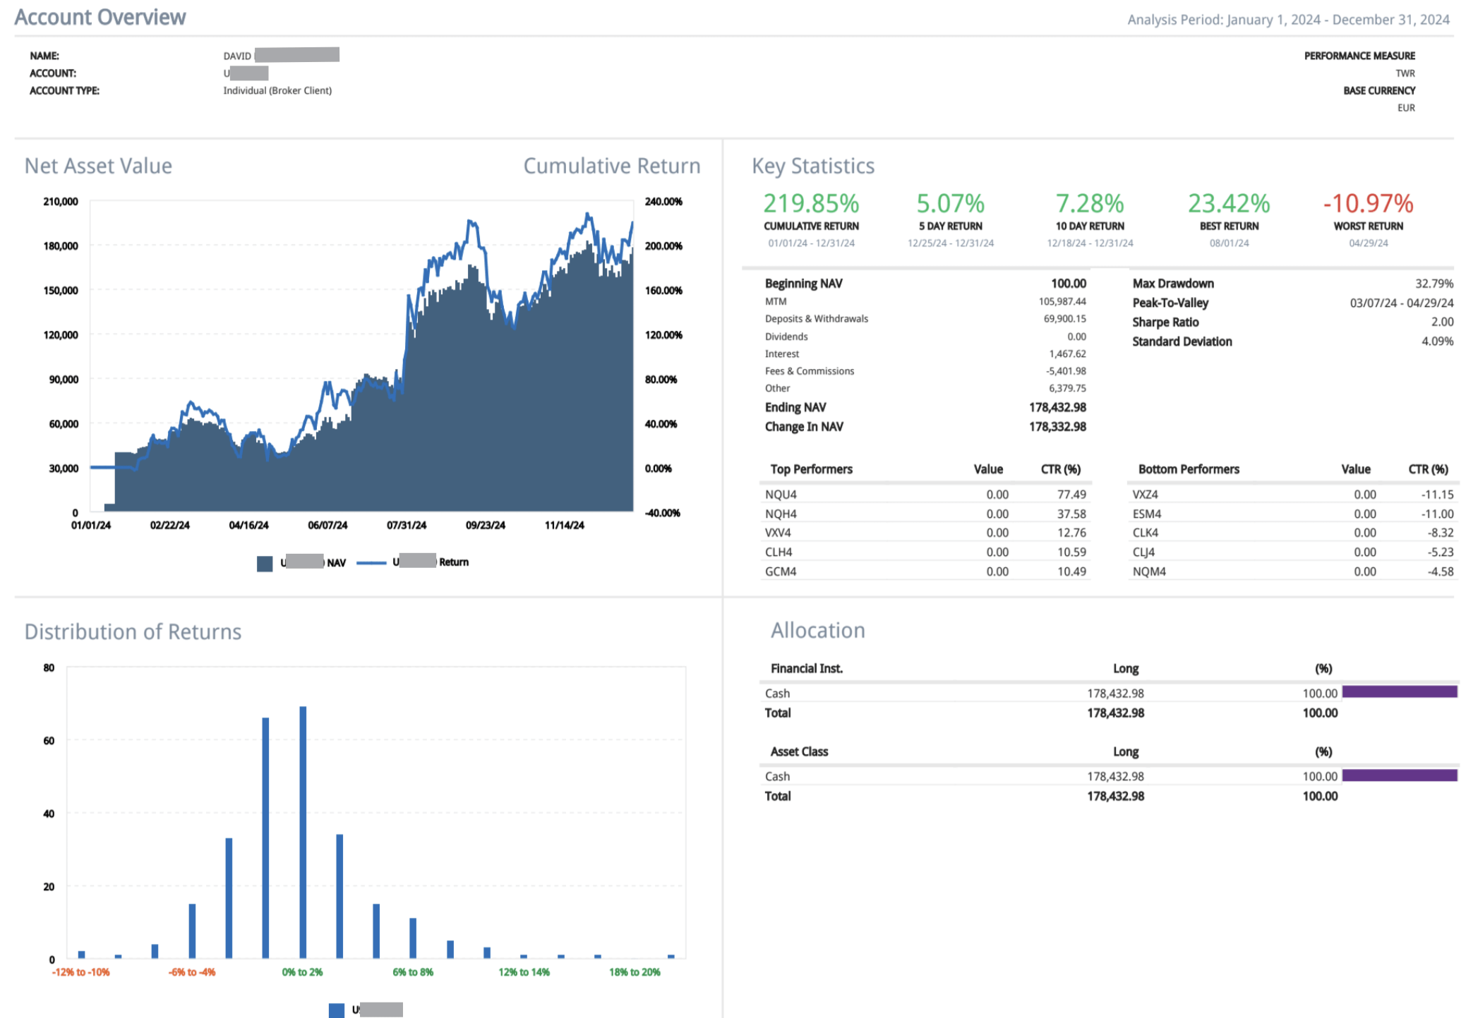Select NQU4 row in Top Performers

pos(781,495)
